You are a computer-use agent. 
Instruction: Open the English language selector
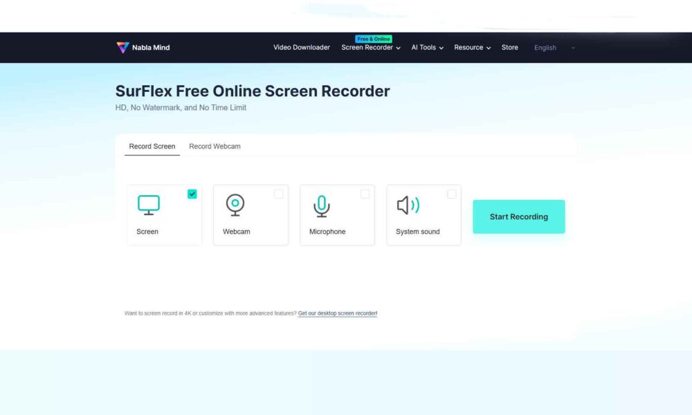click(554, 48)
